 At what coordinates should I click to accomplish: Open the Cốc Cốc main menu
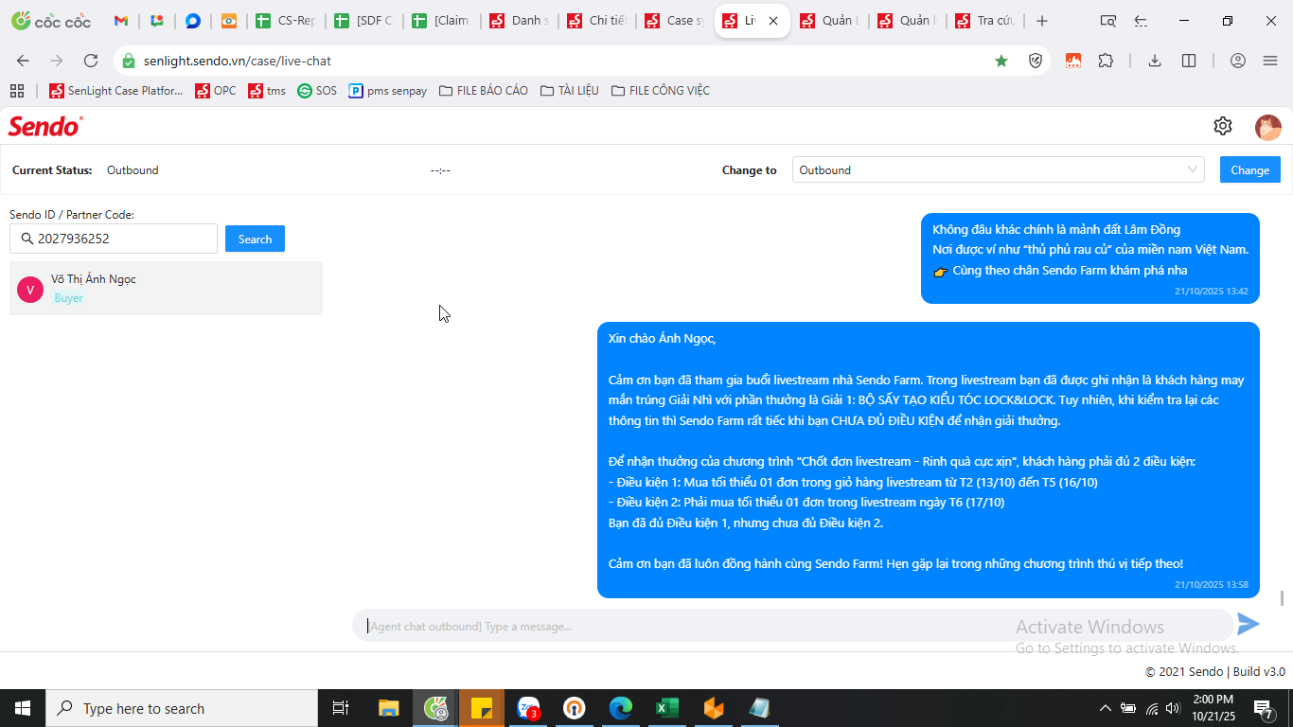[1270, 61]
